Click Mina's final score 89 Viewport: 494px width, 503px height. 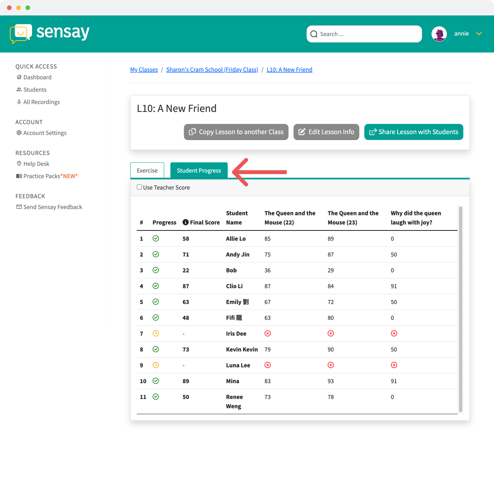point(186,381)
